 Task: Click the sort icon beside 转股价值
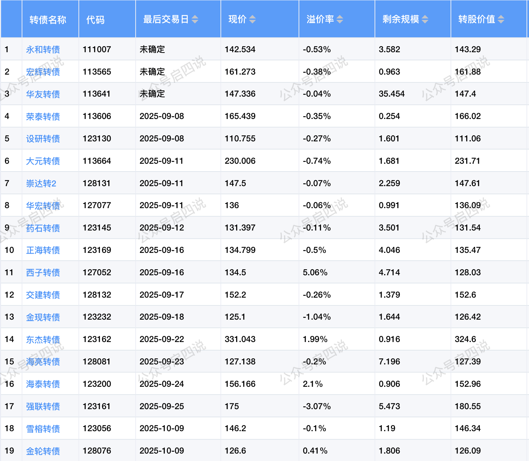[x=501, y=20]
